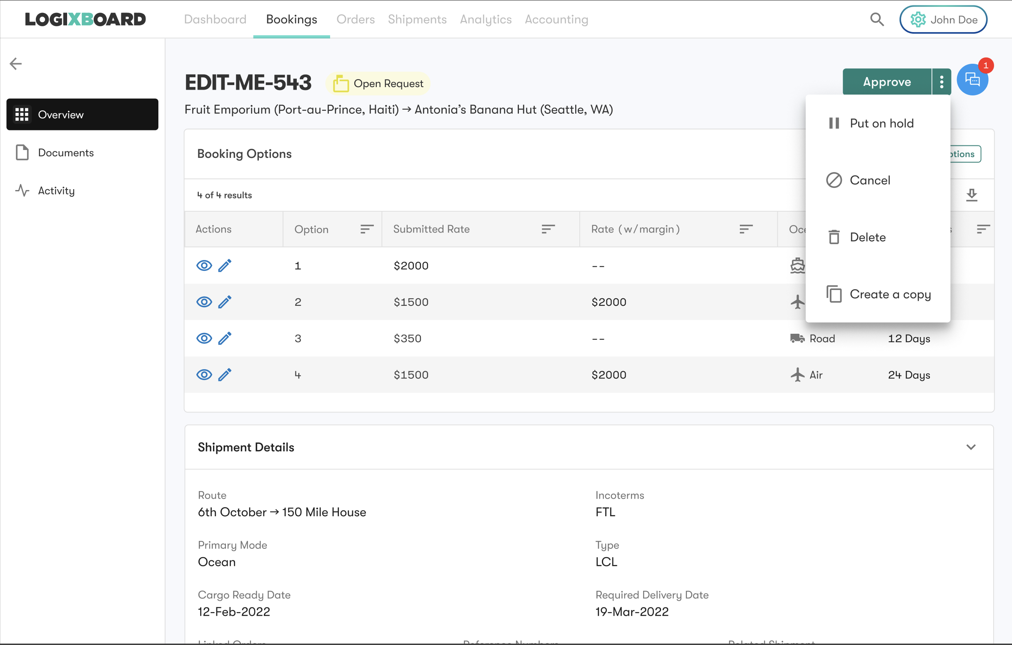Click the search magnifier icon

coord(877,19)
